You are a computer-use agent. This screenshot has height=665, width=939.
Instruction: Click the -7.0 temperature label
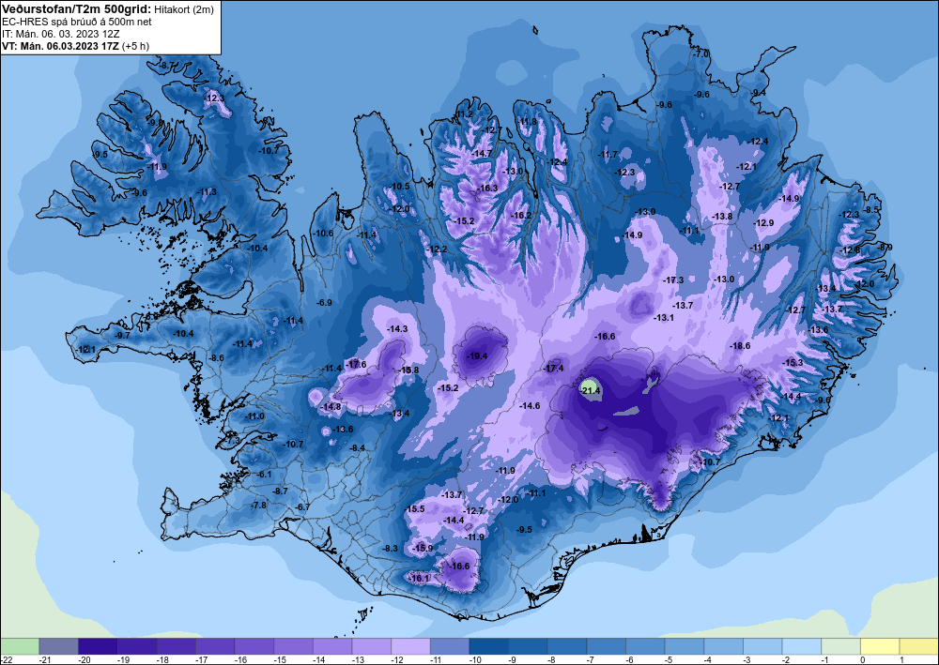pos(700,53)
